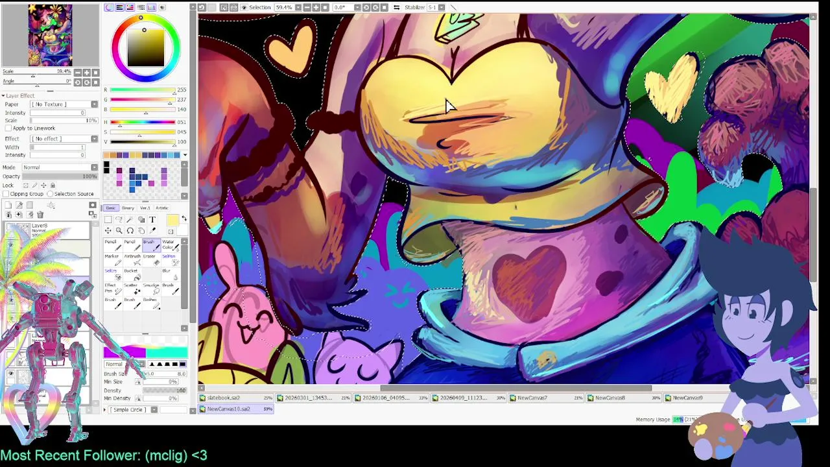
Task: Adjust the layer Opacity slider
Action: click(x=59, y=176)
